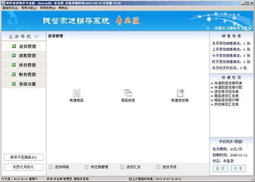The width and height of the screenshot is (255, 182).
Task: Open the 基础设定 menu
Action: click(10, 8)
